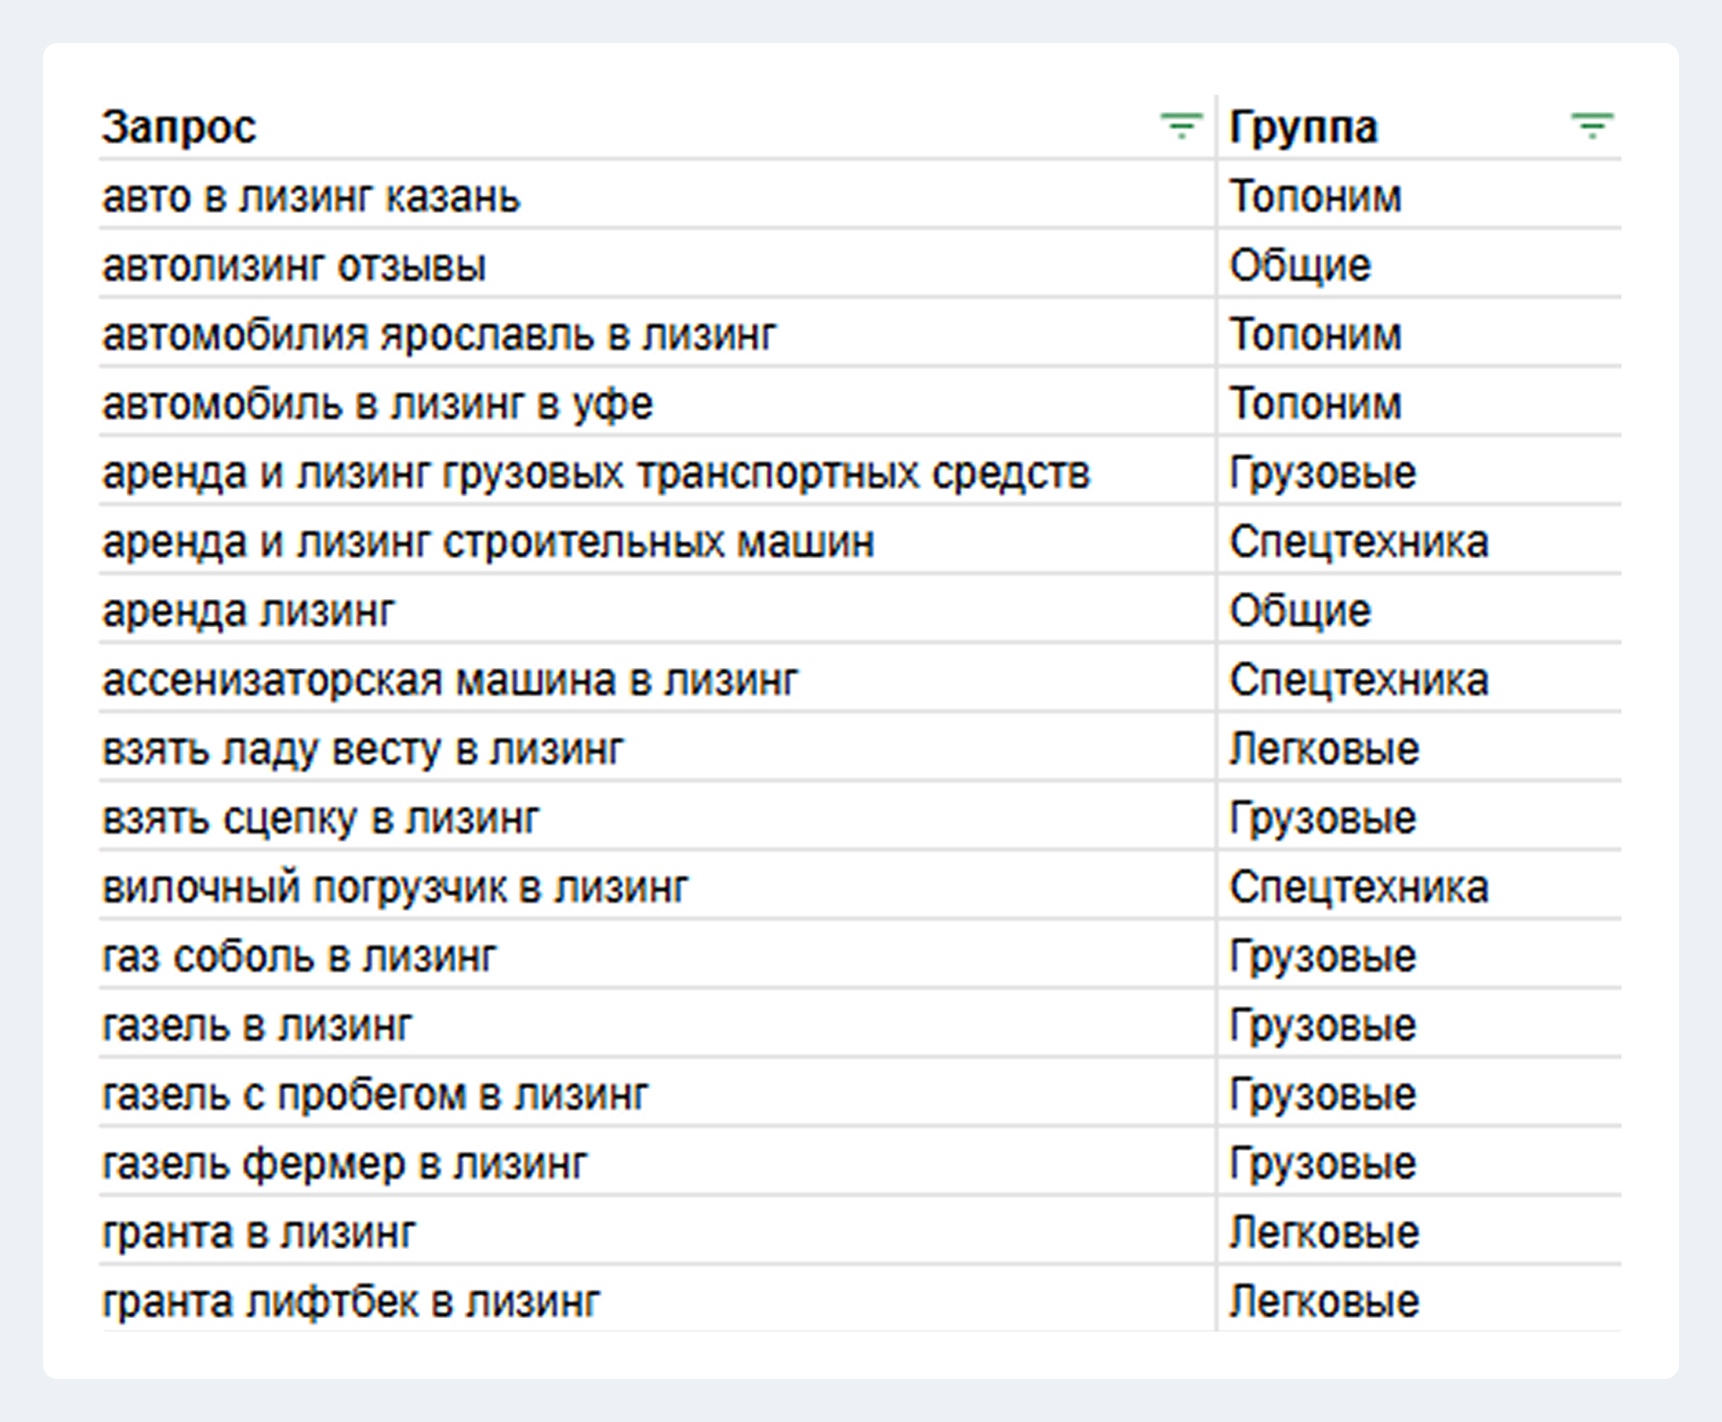1722x1422 pixels.
Task: Select 'взять сцепку в лизинг' cell
Action: pyautogui.click(x=321, y=819)
